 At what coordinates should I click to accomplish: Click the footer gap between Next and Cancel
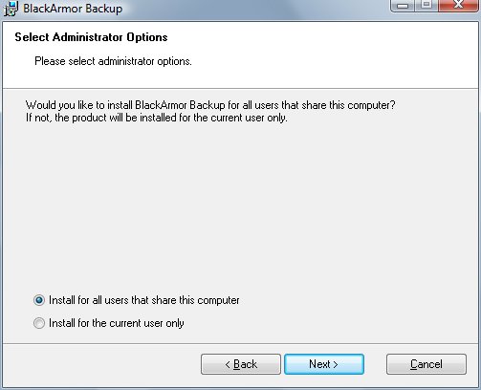pos(375,364)
